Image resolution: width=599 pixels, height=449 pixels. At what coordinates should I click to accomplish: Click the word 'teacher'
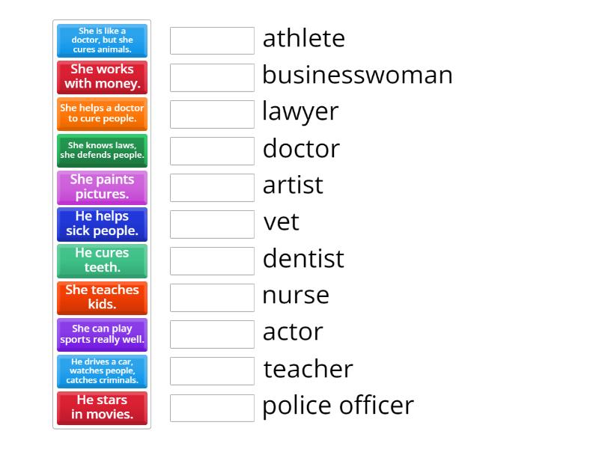pyautogui.click(x=307, y=368)
